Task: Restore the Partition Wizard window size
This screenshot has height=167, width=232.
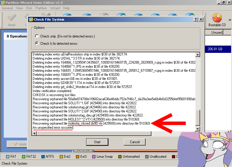Action: tap(224, 3)
